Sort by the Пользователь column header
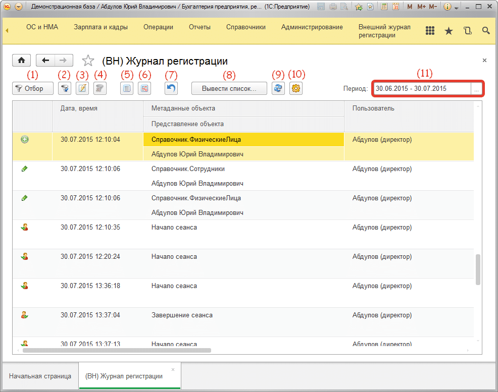Viewport: 498px width, 392px height. 373,108
